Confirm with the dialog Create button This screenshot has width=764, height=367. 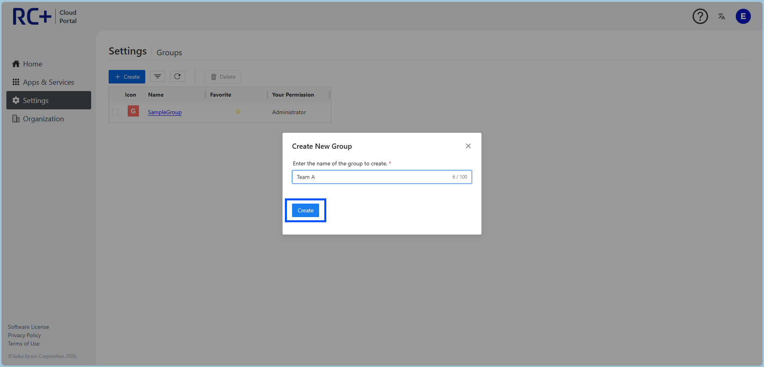click(x=306, y=210)
